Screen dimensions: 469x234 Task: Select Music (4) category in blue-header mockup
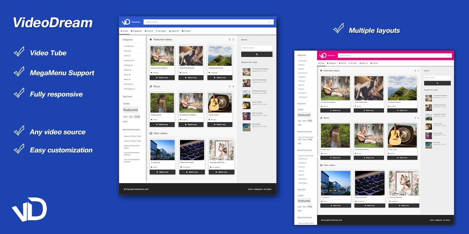(127, 75)
